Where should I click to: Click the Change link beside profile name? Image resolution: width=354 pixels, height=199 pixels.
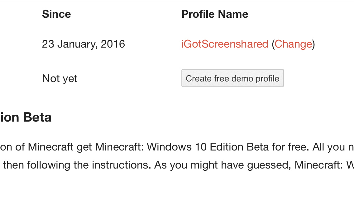[x=293, y=44]
